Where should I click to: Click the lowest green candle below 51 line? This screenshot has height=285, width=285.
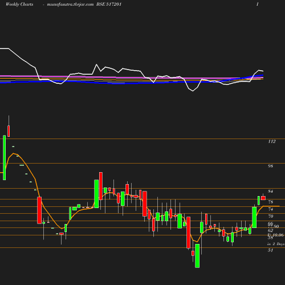pos(197,256)
